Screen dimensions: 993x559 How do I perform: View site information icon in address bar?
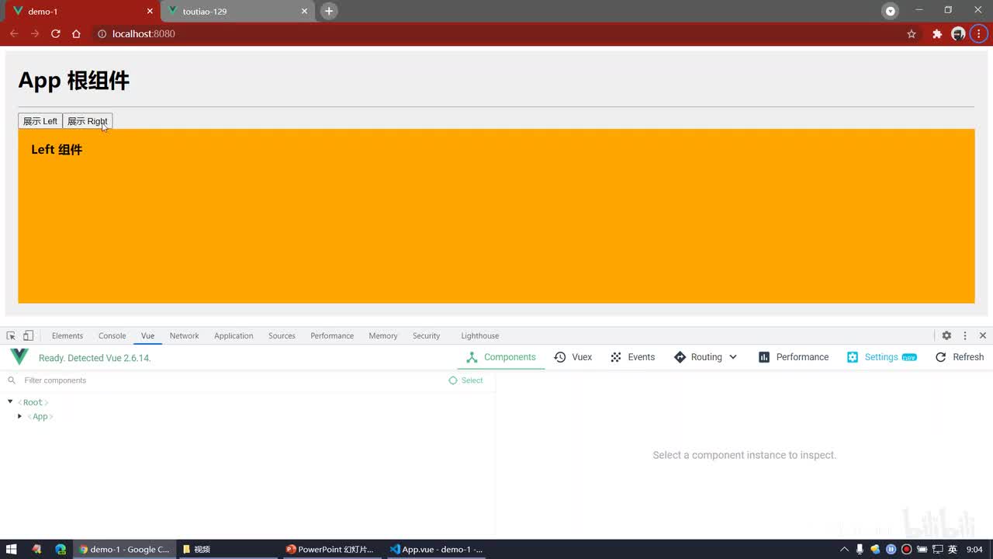102,33
